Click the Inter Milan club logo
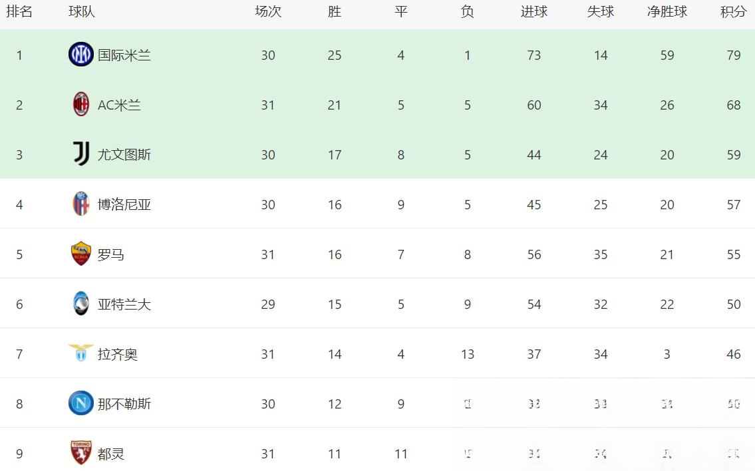The width and height of the screenshot is (755, 471). click(x=81, y=54)
